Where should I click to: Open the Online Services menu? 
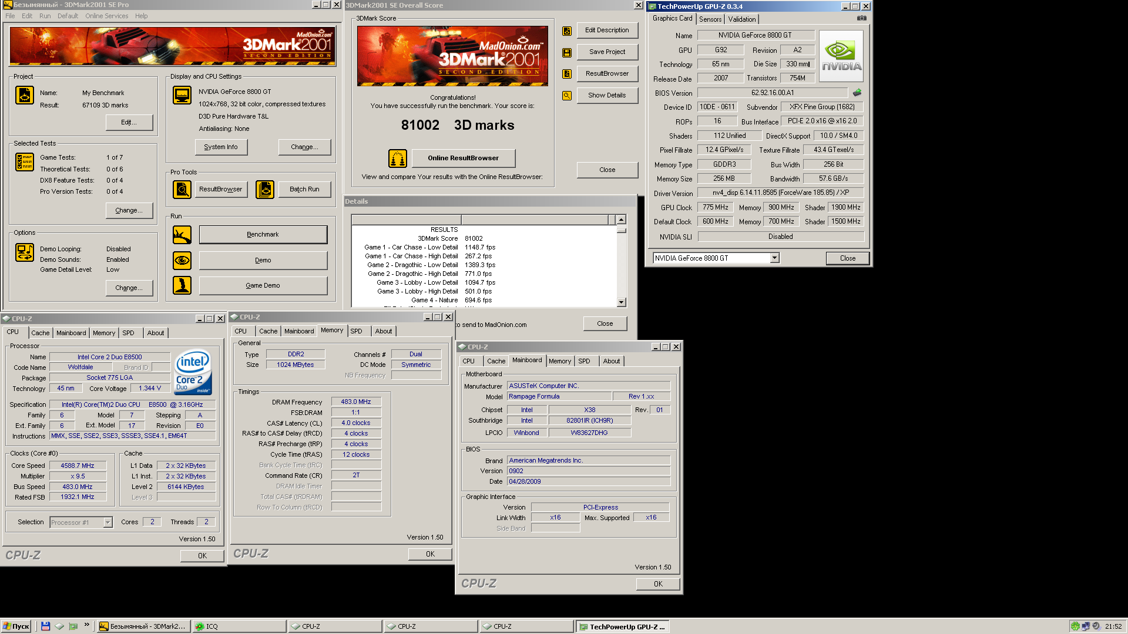106,16
